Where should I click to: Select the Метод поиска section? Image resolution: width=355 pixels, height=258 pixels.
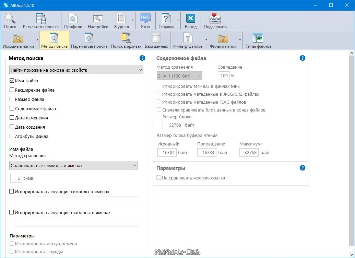click(54, 40)
